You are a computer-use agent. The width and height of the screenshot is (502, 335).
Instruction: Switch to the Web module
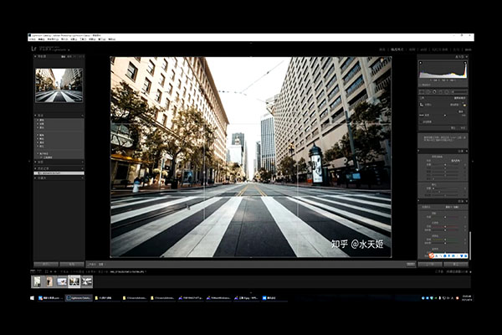click(468, 49)
